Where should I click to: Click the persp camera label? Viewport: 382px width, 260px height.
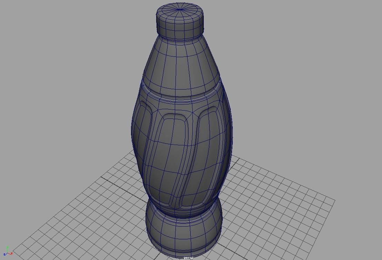pos(188,258)
